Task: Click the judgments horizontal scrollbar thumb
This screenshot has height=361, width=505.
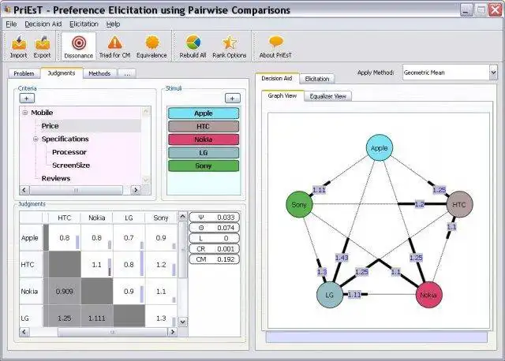Action: [x=113, y=332]
